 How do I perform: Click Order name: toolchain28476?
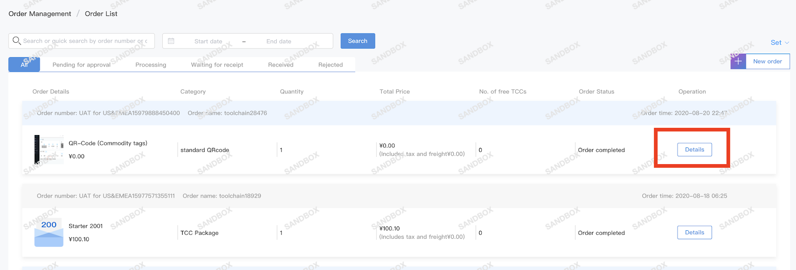click(227, 113)
